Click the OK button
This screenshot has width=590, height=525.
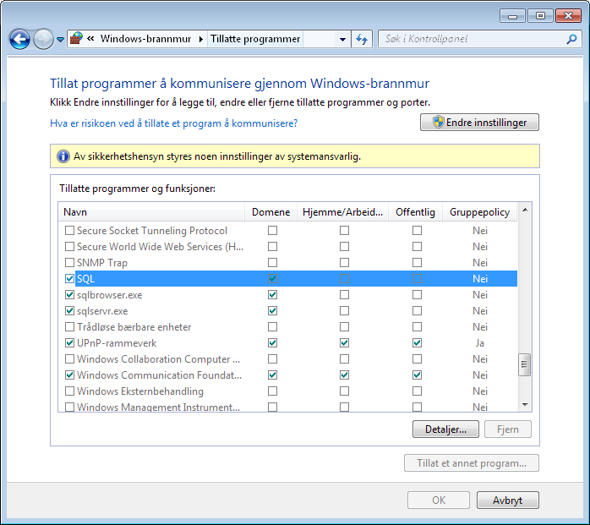[439, 500]
